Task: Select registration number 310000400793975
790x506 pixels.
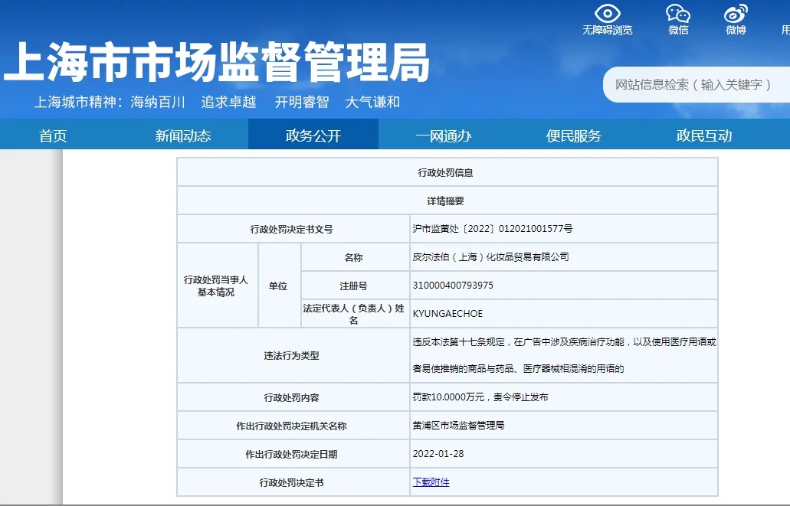Action: pos(453,286)
